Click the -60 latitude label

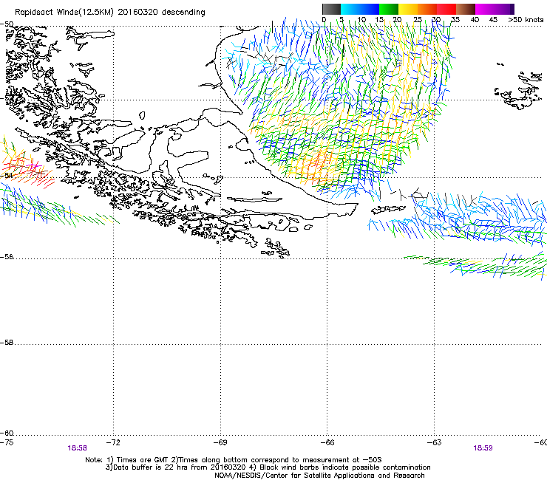point(7,433)
